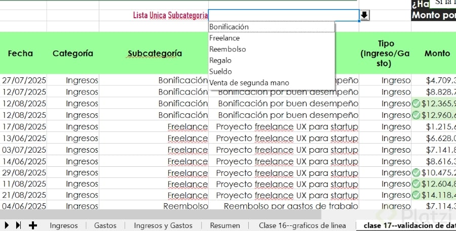Select amount cell $1.215
Viewport: 456px width, 231px height.
434,126
